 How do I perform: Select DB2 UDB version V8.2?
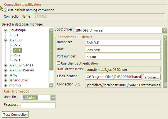point(17,55)
